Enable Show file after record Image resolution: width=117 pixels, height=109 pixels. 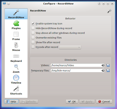tap(33, 42)
